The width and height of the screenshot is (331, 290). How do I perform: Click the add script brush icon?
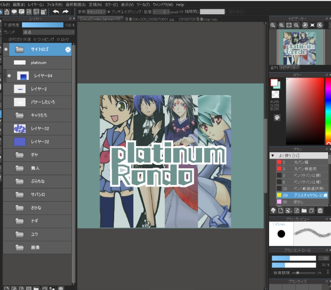pyautogui.click(x=297, y=211)
